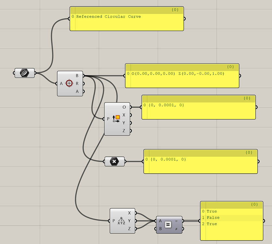
Task: Click the R output on Circle Fit
Action: pyautogui.click(x=77, y=84)
